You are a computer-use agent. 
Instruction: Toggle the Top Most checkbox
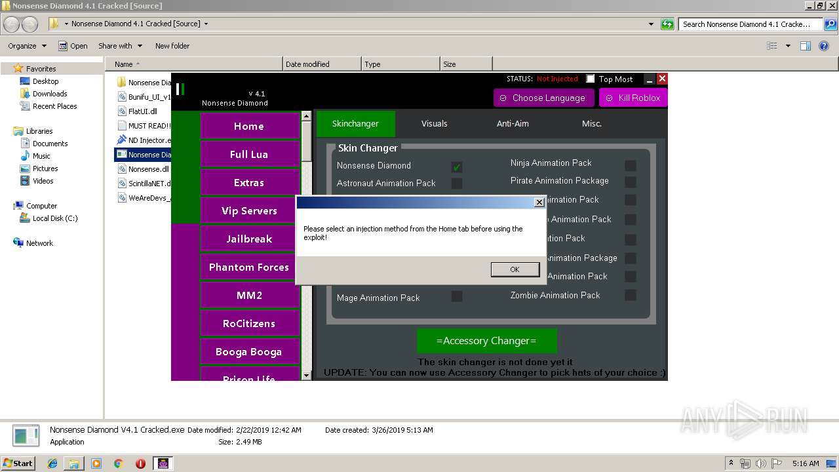coord(591,79)
